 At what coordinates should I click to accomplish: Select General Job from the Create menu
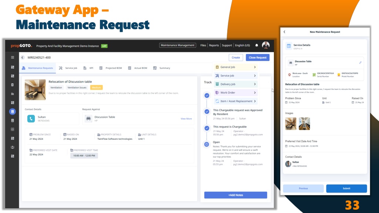pyautogui.click(x=236, y=67)
